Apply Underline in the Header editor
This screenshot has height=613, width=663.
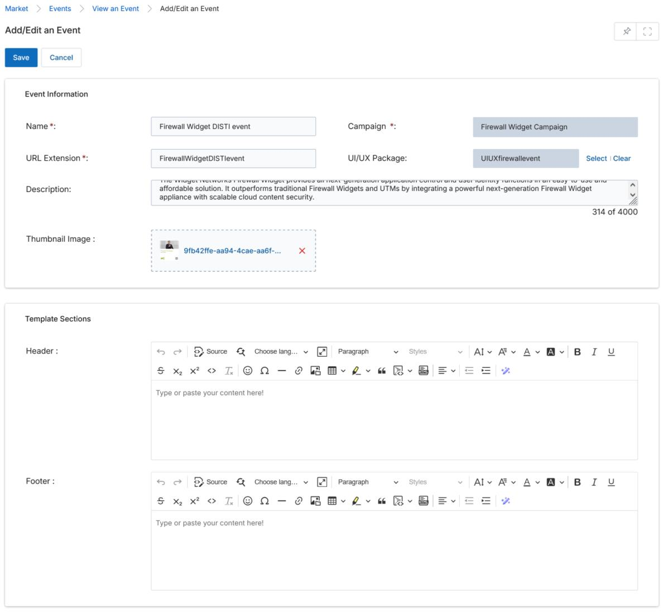[x=611, y=352]
